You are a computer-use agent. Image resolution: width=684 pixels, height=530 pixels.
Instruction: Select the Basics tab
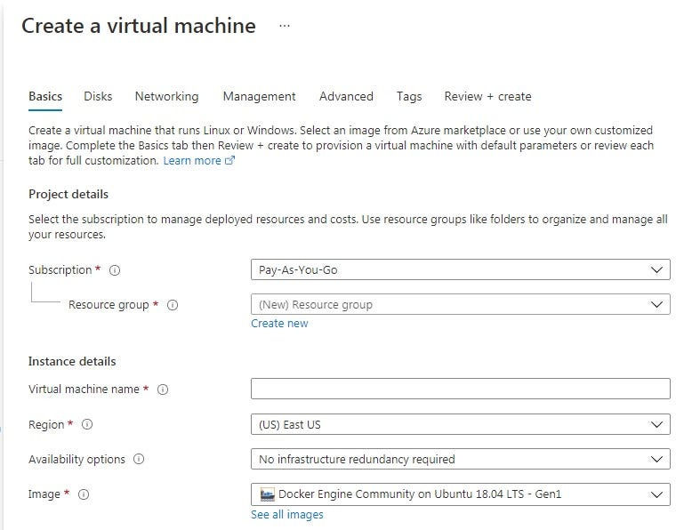coord(45,96)
